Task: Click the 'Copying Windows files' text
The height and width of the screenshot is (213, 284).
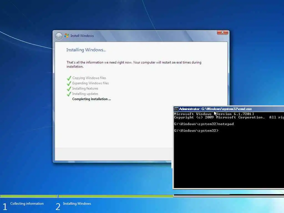Action: (89, 78)
